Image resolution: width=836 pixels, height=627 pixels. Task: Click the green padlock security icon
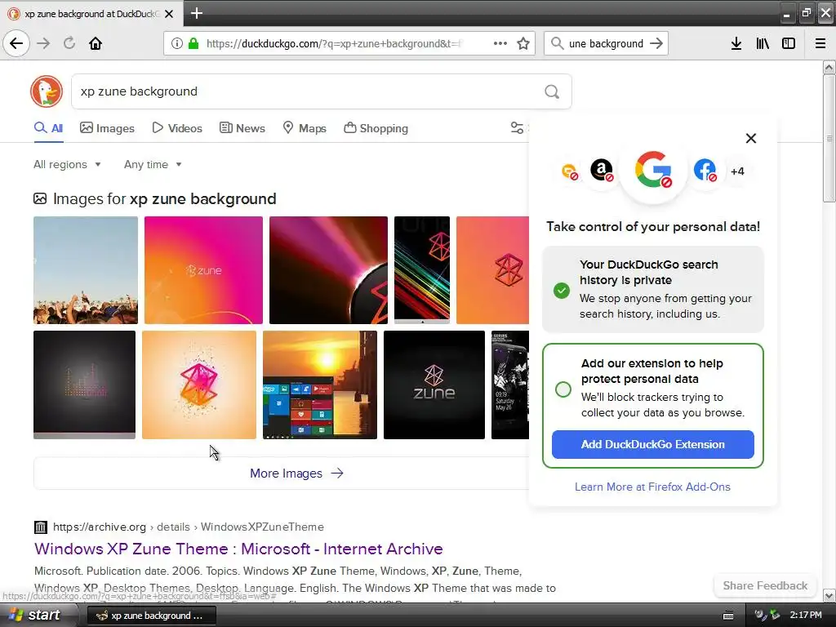193,44
